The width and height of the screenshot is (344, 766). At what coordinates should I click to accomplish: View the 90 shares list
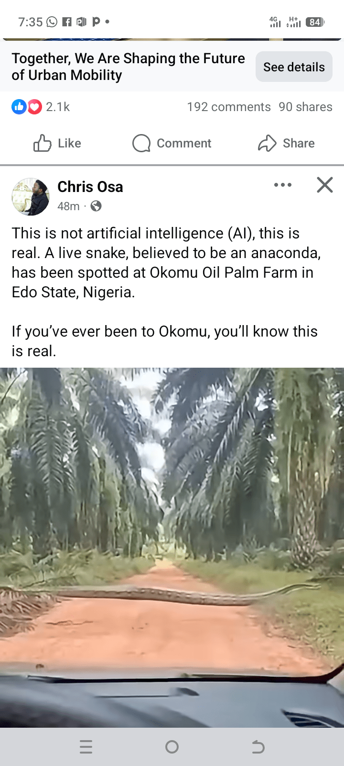click(x=305, y=107)
